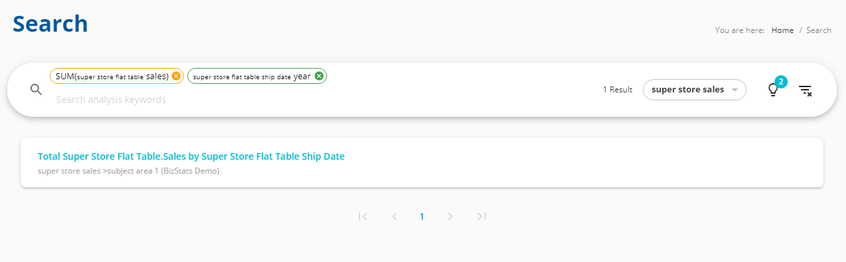The height and width of the screenshot is (262, 846).
Task: Expand the dataset selector arrow
Action: 734,90
